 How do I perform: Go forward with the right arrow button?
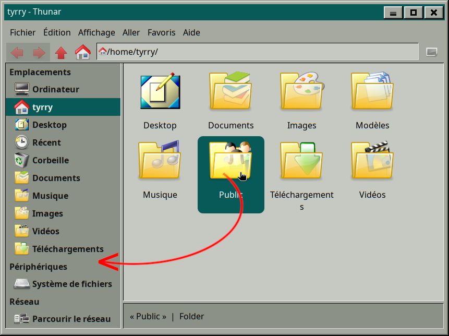pos(39,53)
